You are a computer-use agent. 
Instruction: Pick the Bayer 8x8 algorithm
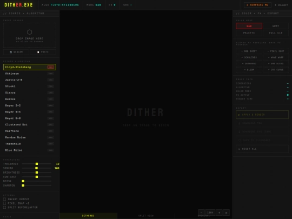[x=30, y=118]
